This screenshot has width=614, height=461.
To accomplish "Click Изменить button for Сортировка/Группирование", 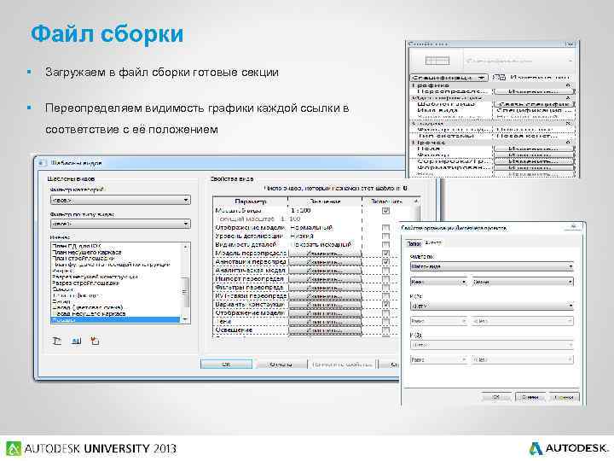I will click(x=533, y=161).
